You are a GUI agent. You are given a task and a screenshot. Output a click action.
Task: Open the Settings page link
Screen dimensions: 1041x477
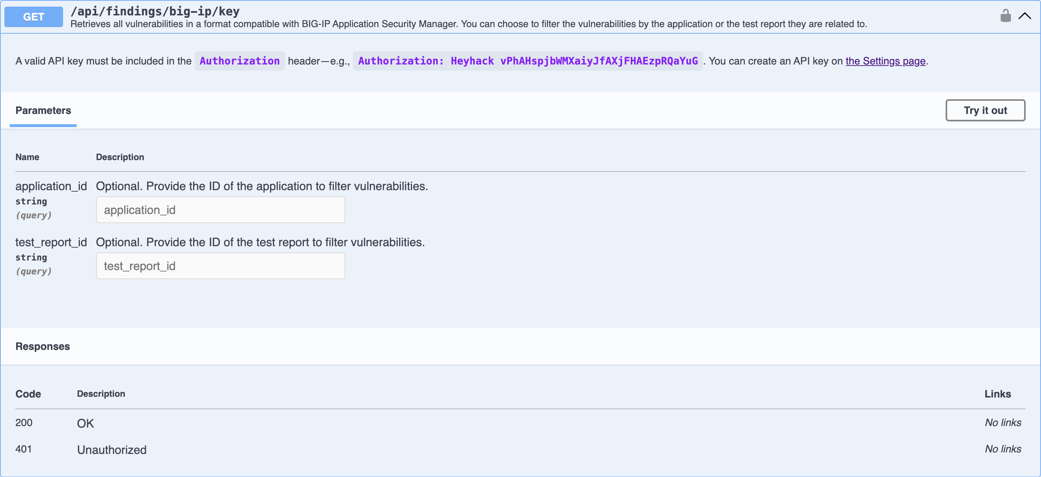tap(886, 61)
